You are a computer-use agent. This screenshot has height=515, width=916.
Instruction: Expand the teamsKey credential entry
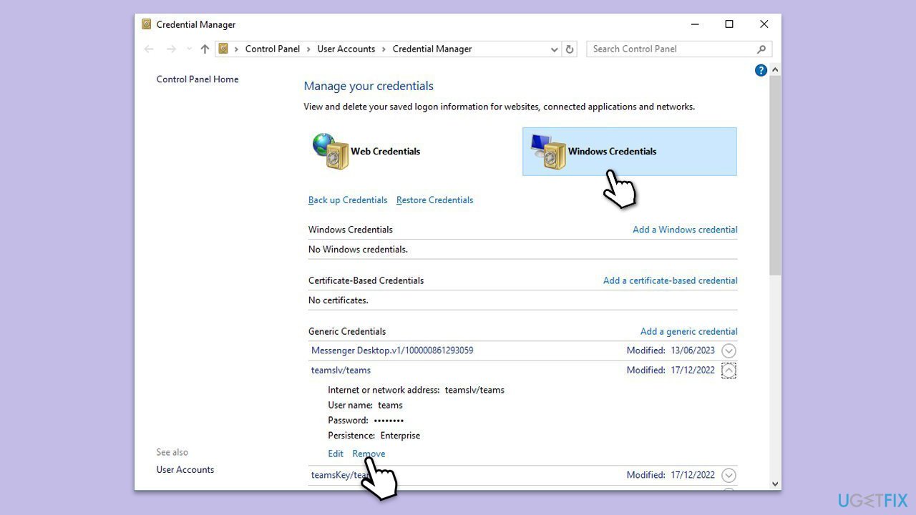click(x=729, y=475)
